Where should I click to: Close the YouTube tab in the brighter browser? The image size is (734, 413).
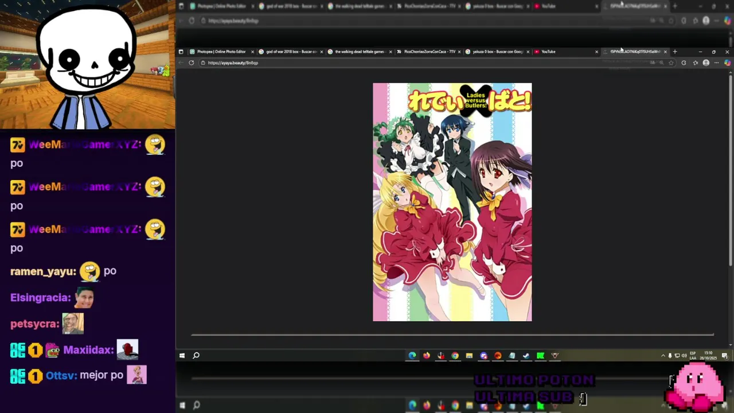click(596, 52)
